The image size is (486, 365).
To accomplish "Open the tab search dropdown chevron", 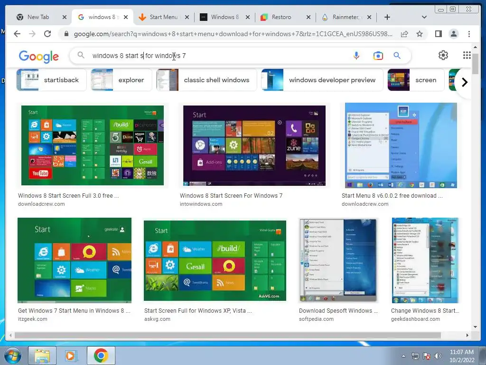I will pos(424,17).
